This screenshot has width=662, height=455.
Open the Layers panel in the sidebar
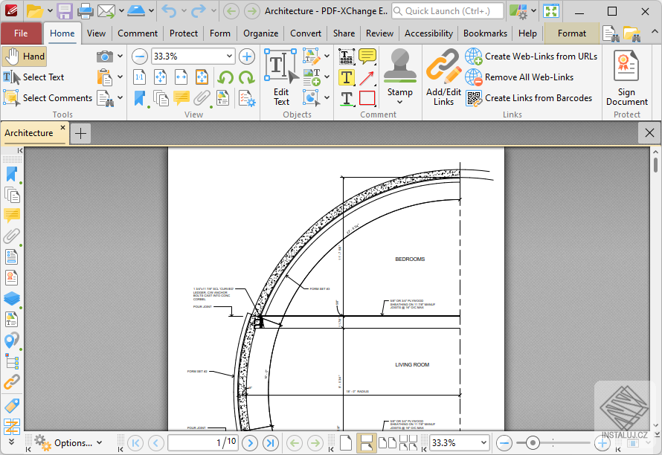[x=11, y=299]
